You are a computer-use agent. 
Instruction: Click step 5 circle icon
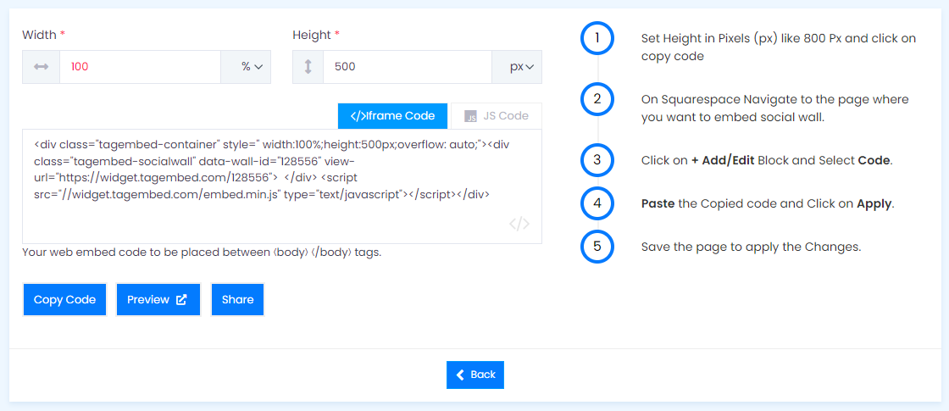(x=597, y=247)
